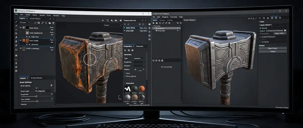The height and width of the screenshot is (128, 303).
Task: Click the three-dot options on RUST LAYER Generator
Action: coord(54,45)
